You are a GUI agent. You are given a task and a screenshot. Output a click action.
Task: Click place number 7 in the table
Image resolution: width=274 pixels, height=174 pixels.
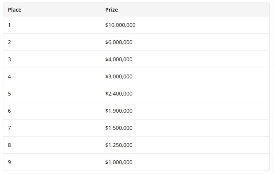(9, 128)
